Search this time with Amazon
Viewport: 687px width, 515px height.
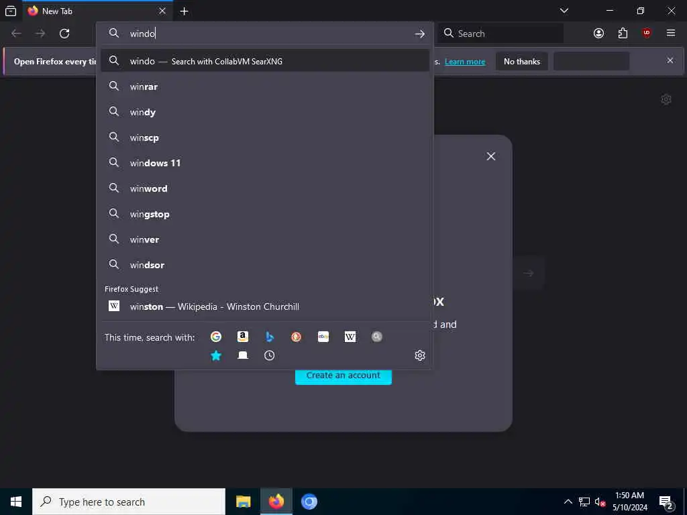coord(243,337)
